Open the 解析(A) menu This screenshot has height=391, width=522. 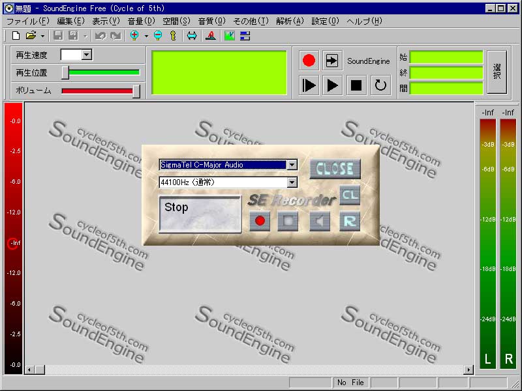point(290,22)
